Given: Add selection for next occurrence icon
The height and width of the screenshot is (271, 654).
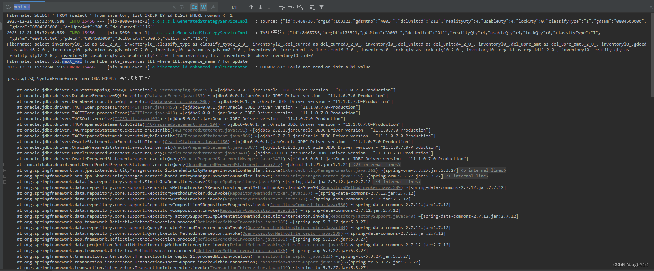Looking at the screenshot, I should pyautogui.click(x=282, y=7).
